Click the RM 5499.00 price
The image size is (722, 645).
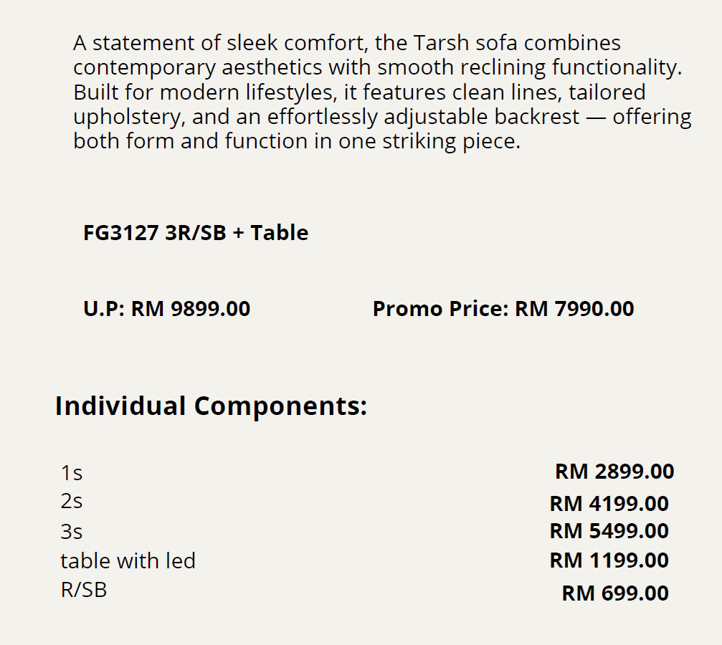tap(609, 531)
